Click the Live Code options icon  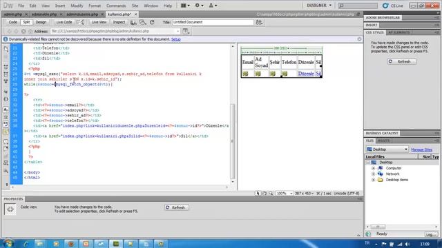81,22
